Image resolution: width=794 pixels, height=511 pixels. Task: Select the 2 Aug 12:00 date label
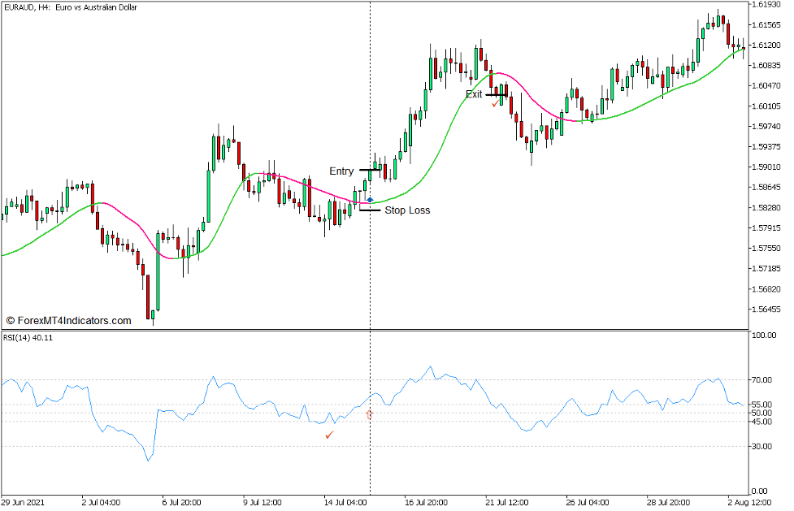748,503
